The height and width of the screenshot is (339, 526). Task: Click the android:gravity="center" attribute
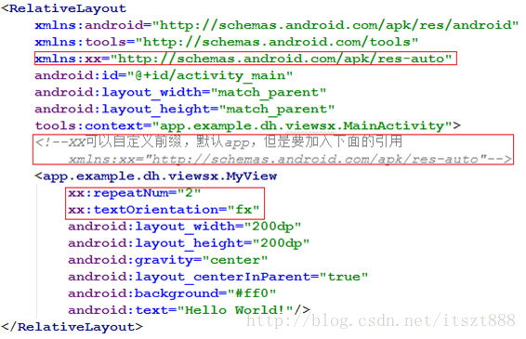tap(167, 260)
